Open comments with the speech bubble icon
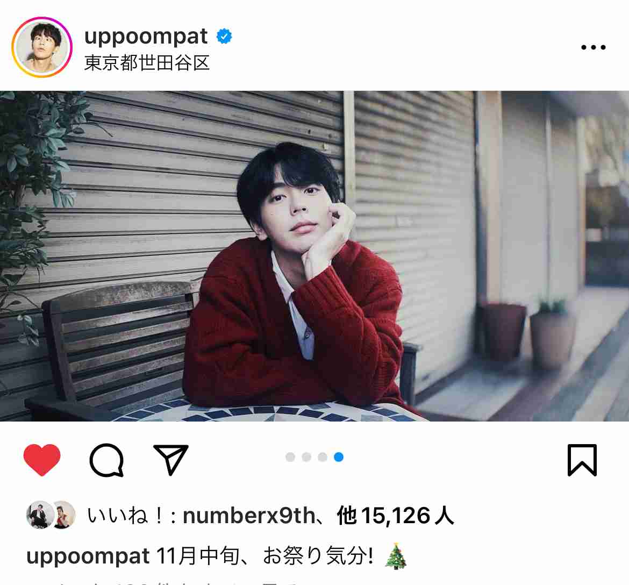629x585 pixels. (x=106, y=460)
